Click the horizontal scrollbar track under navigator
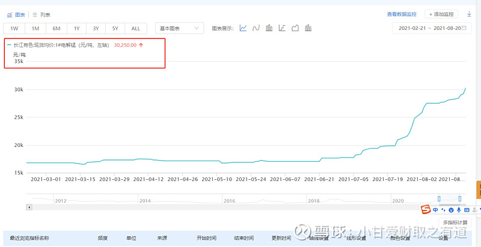The width and height of the screenshot is (481, 247). pos(247,207)
